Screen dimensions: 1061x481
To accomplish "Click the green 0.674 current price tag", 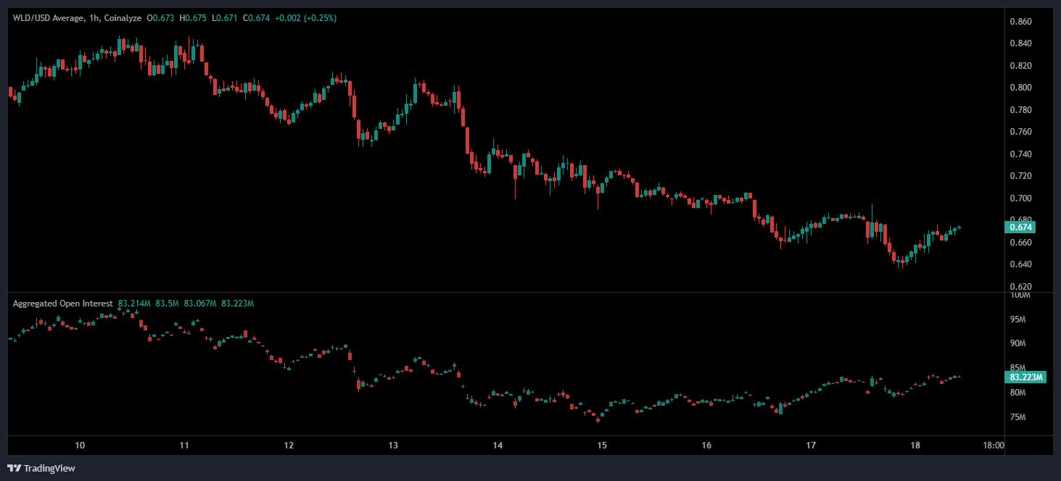I will click(1020, 227).
